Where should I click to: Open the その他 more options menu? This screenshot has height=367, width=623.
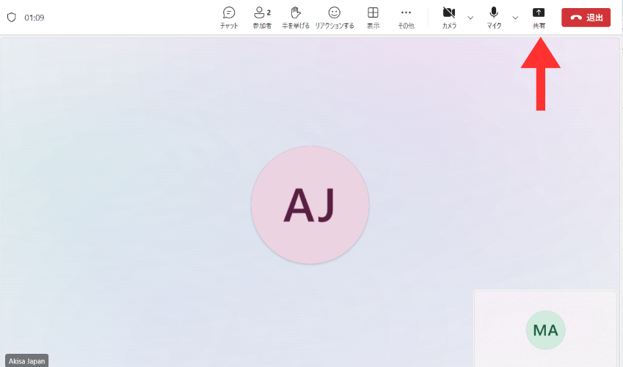coord(406,18)
